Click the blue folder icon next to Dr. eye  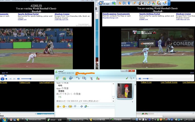tap(114, 3)
